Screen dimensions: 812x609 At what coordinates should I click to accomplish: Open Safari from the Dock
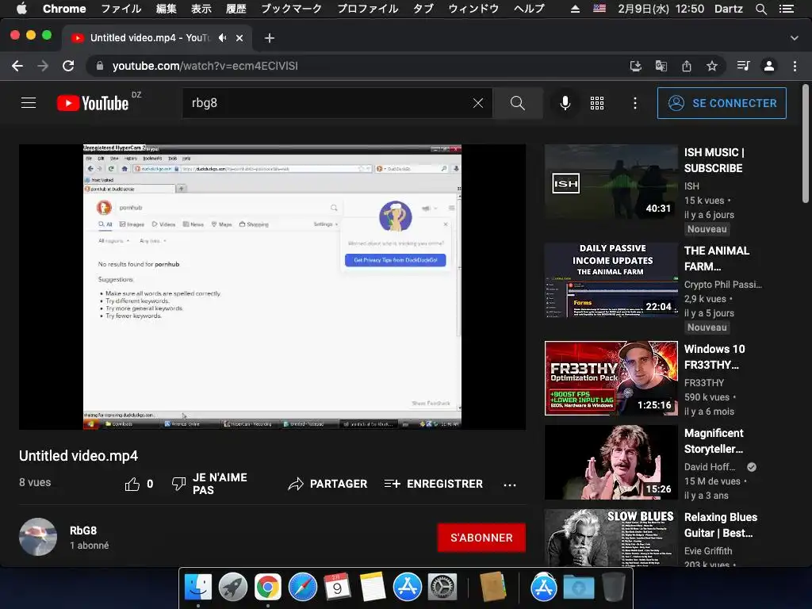point(302,588)
